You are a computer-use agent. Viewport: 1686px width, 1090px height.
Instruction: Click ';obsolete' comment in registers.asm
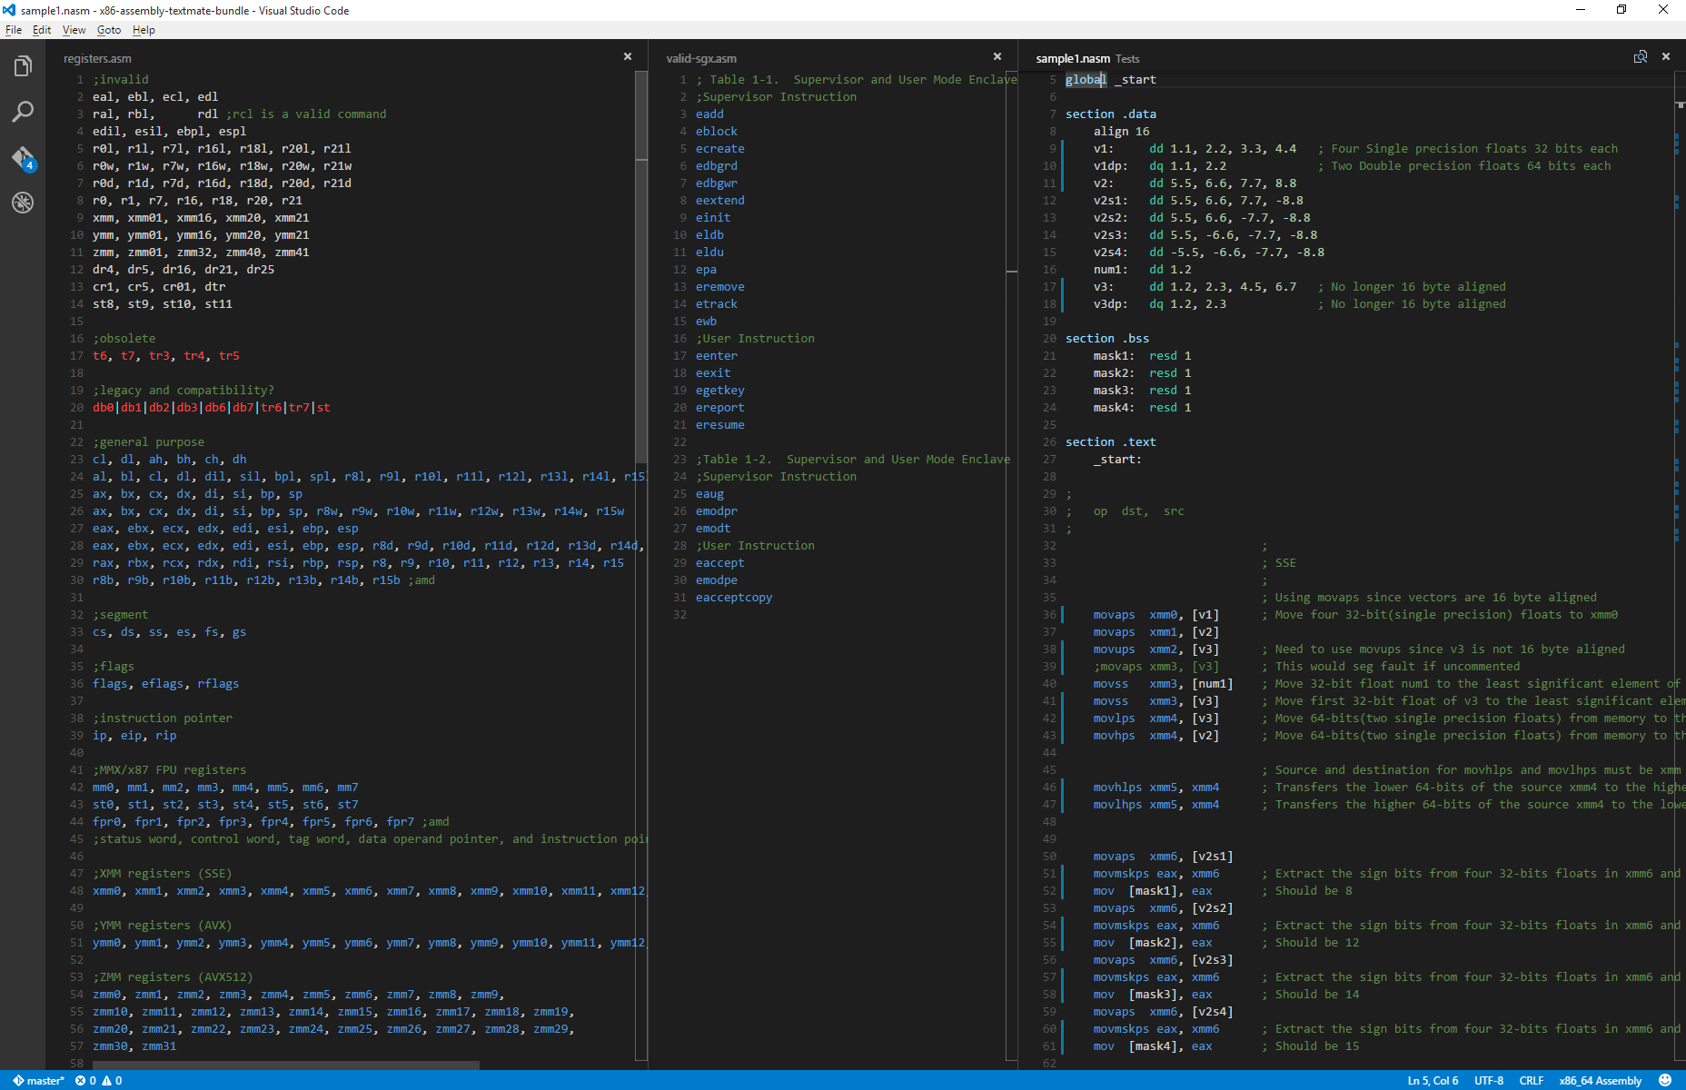[124, 339]
